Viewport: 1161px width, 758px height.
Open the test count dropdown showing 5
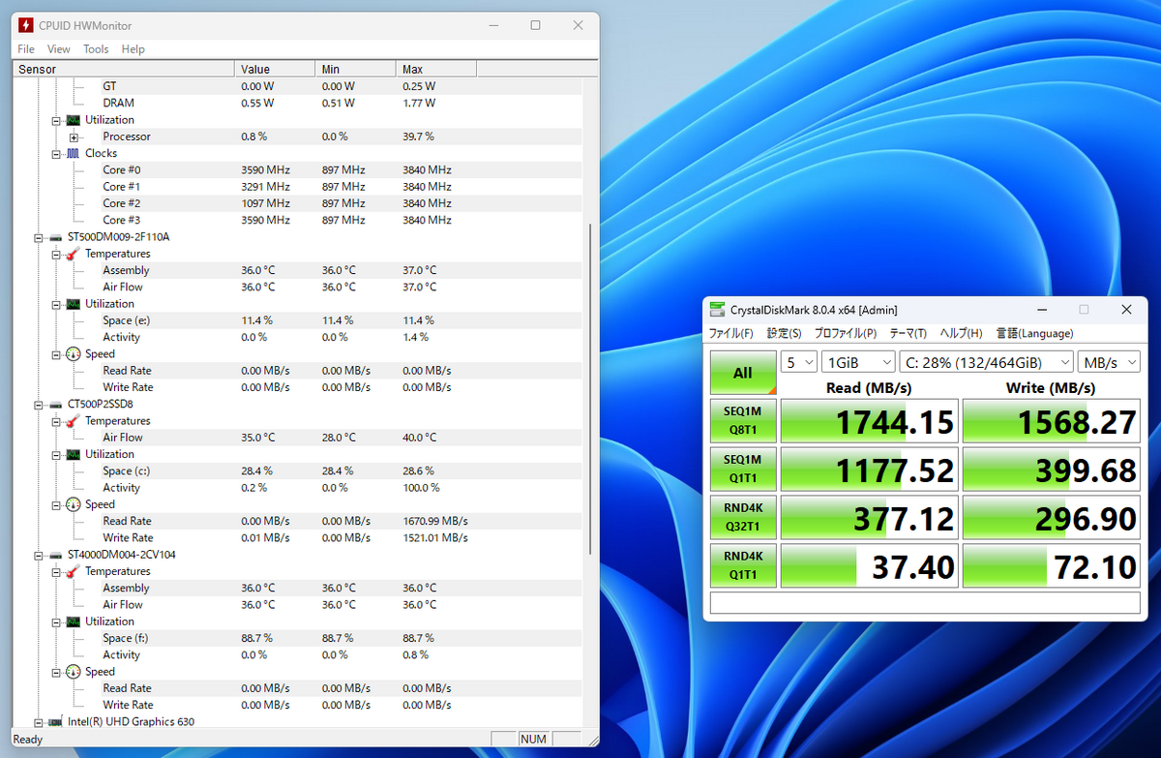tap(798, 362)
